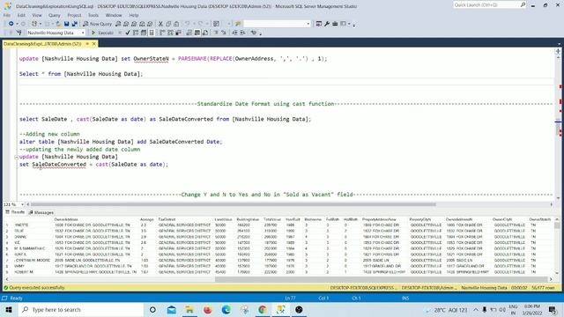Toggle Results to File icon
This screenshot has height=317, width=564.
click(x=205, y=33)
